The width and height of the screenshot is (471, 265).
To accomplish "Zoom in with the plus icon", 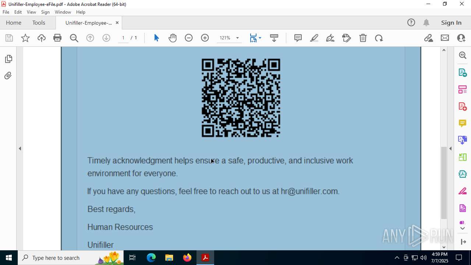I will click(x=205, y=38).
